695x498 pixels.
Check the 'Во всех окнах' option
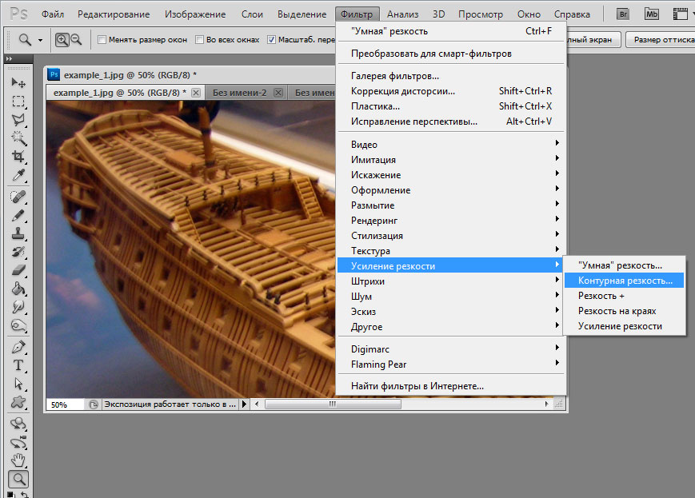coord(200,40)
